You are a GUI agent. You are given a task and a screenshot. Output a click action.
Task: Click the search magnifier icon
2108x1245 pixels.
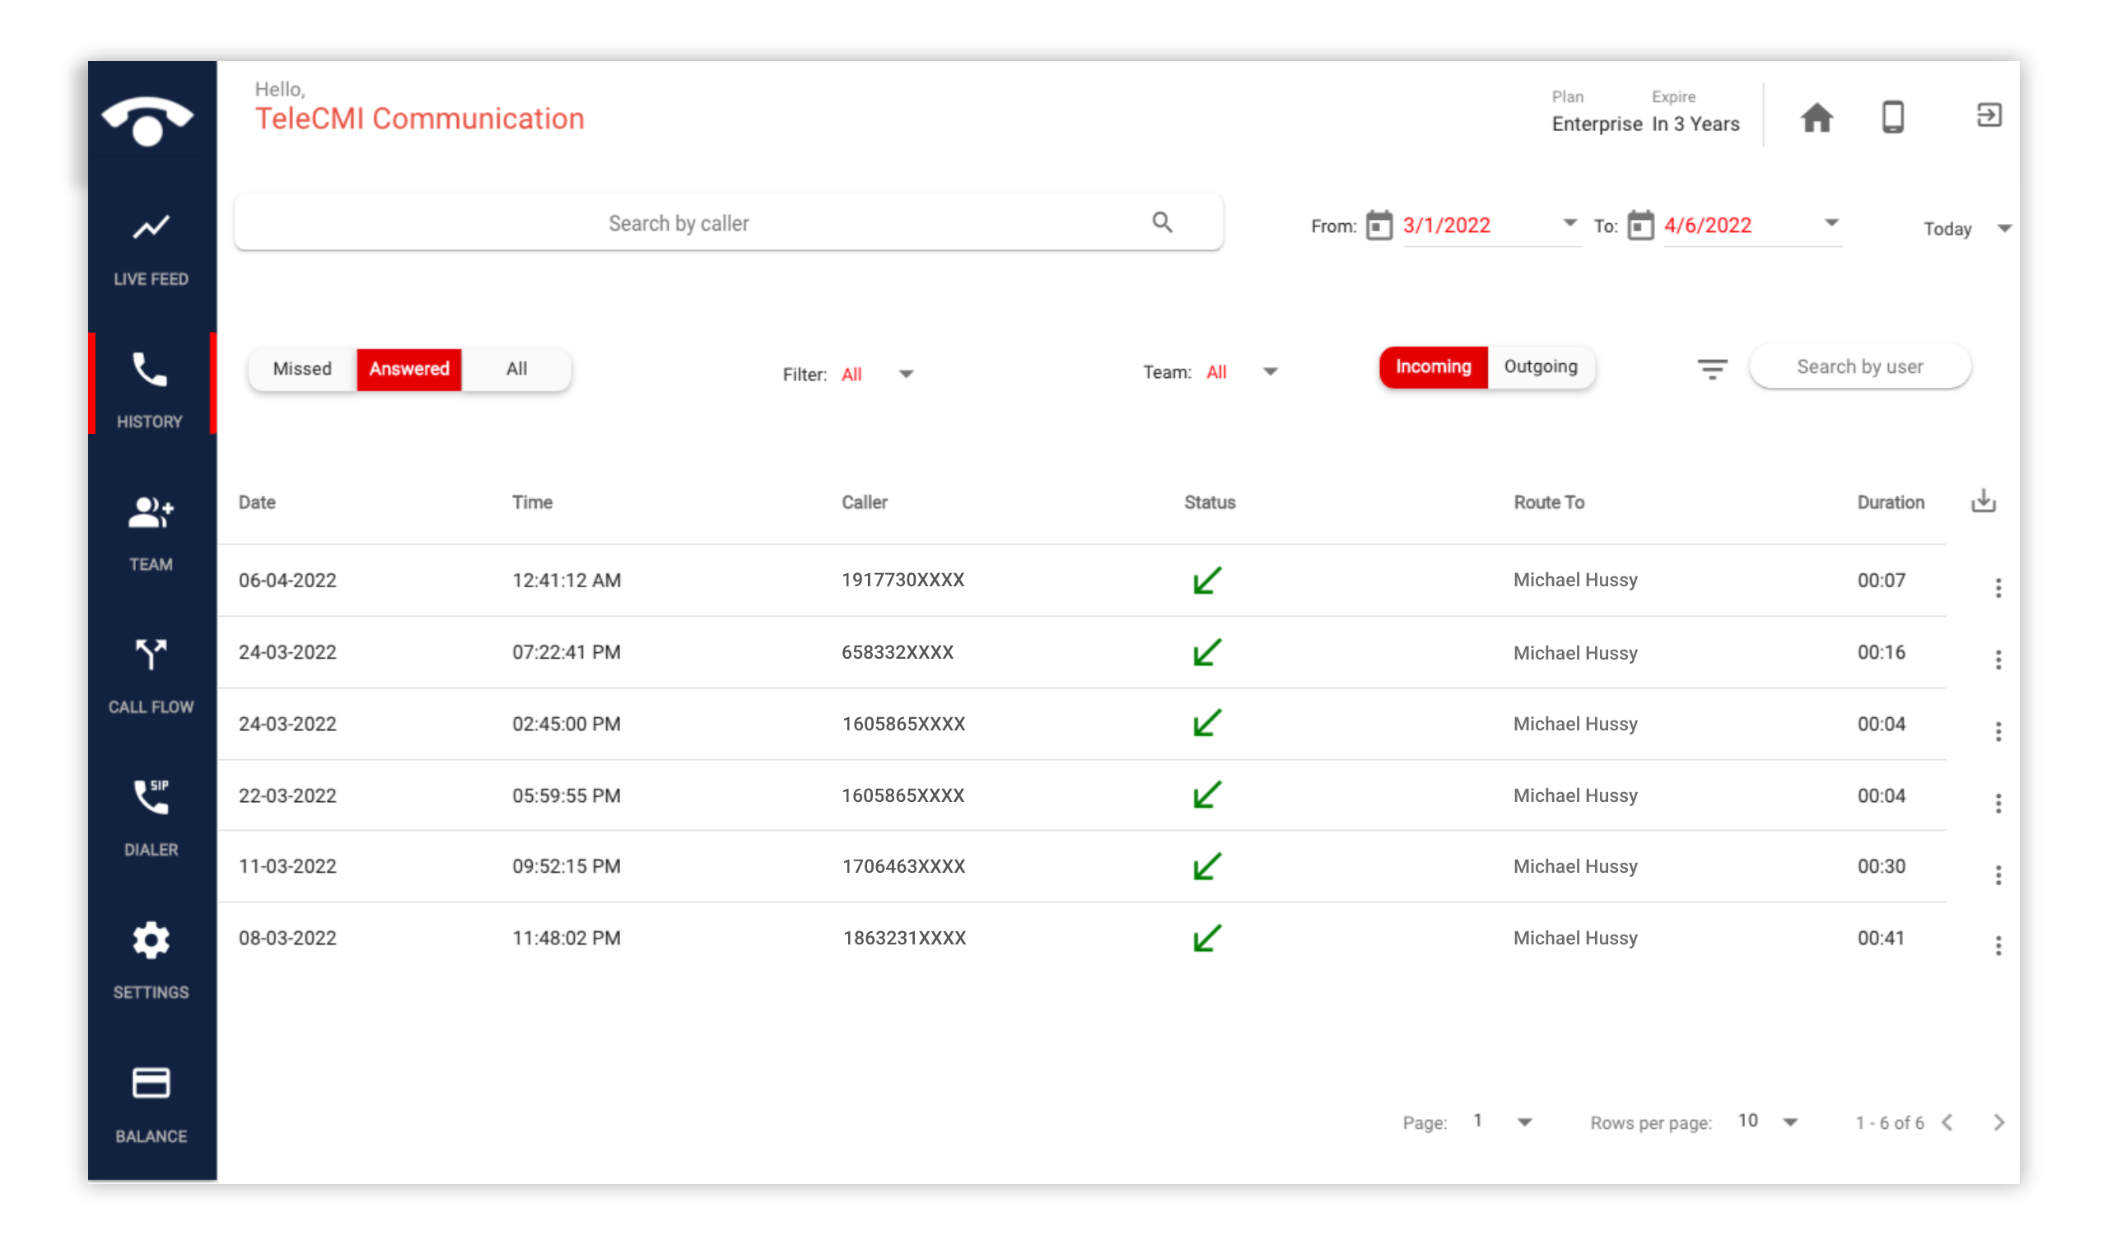pos(1162,222)
